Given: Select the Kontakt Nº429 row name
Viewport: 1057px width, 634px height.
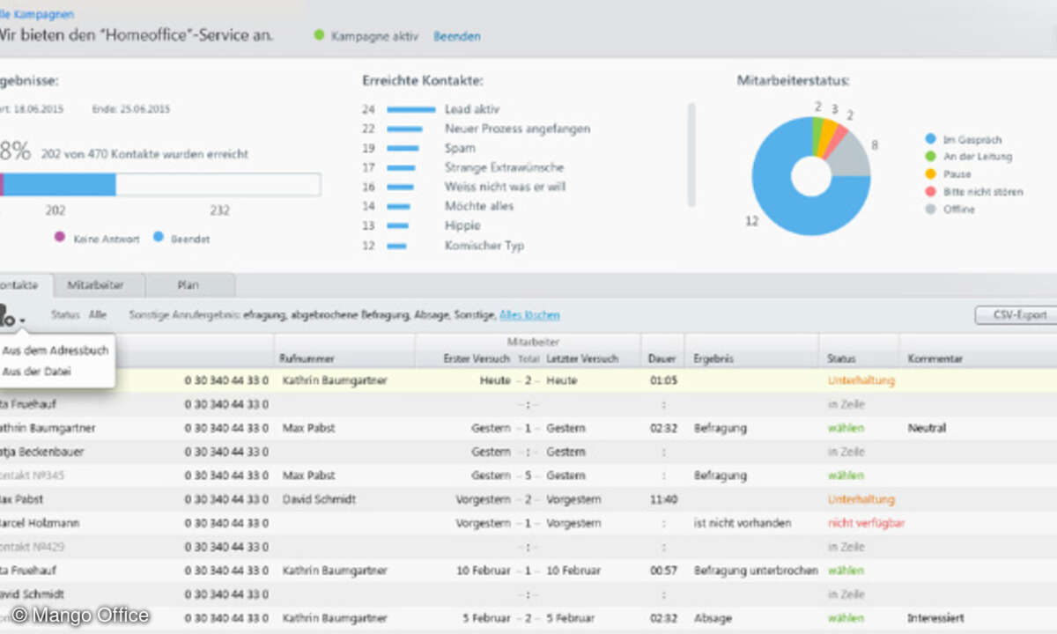Looking at the screenshot, I should 33,547.
